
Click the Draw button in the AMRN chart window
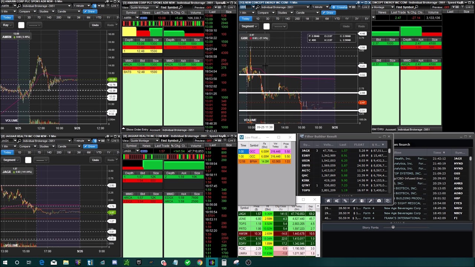89,11
